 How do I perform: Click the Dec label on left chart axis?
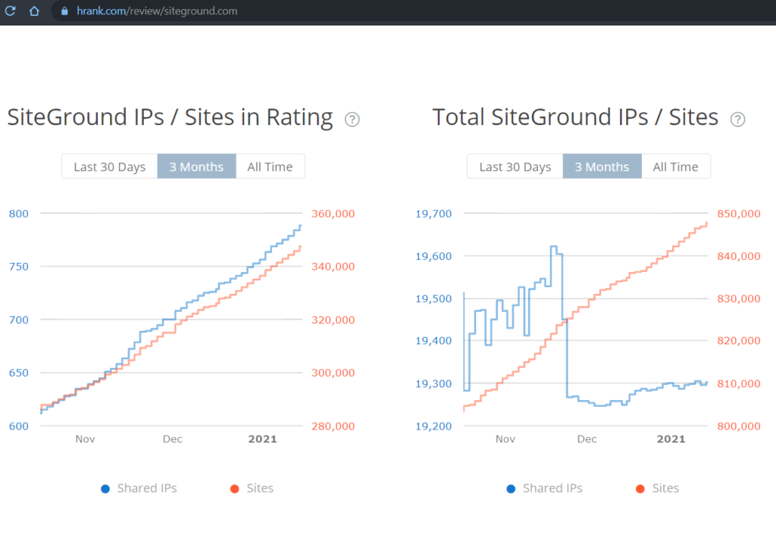[172, 439]
